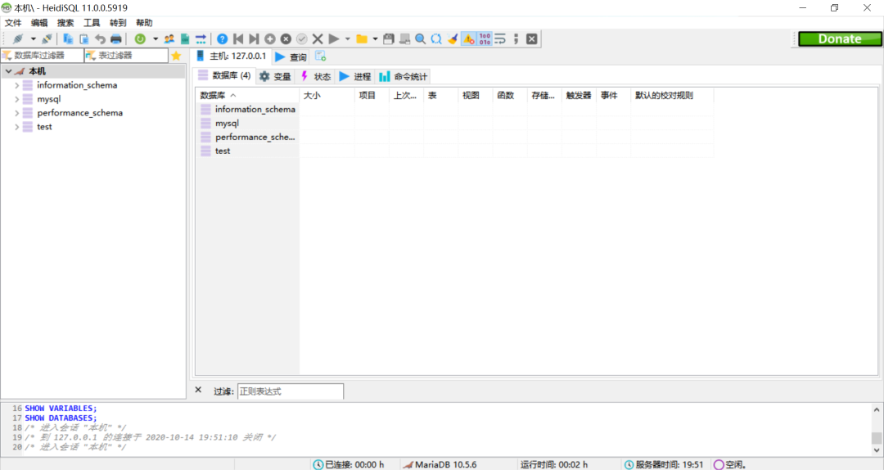The width and height of the screenshot is (884, 470).
Task: Open the 转到 menu
Action: (x=118, y=23)
